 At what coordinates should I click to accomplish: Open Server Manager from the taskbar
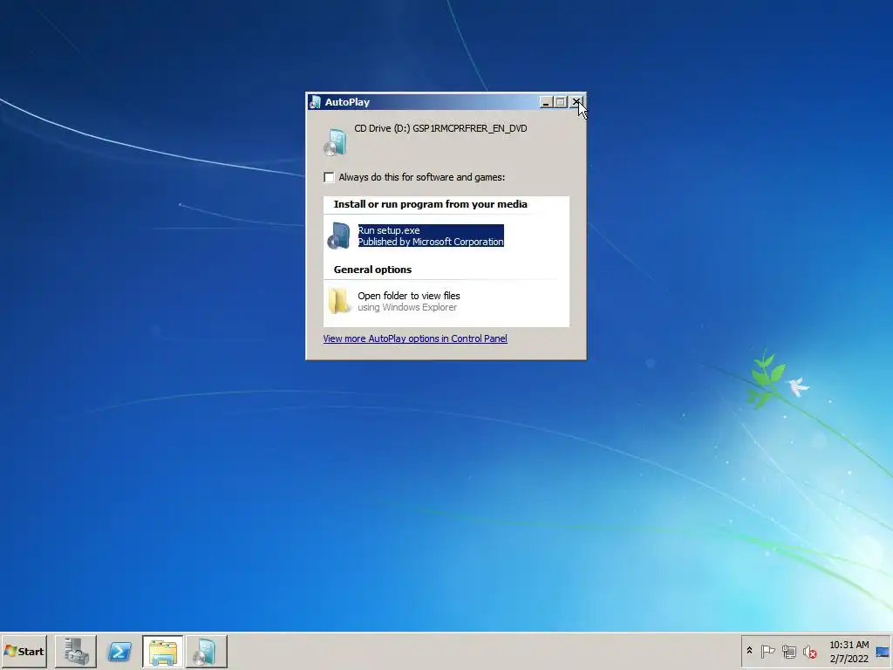click(76, 651)
